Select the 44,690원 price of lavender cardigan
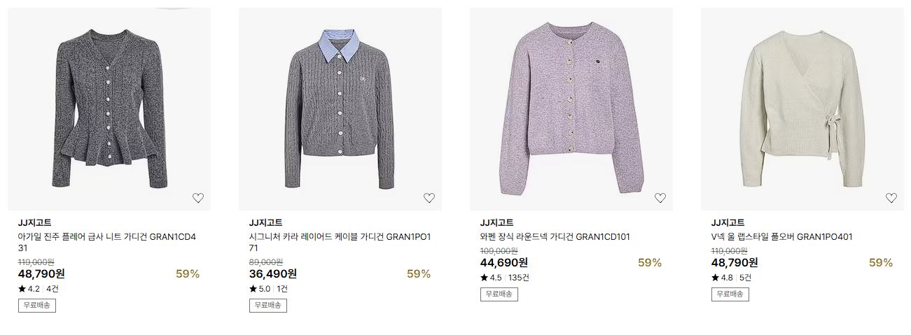This screenshot has width=911, height=335. click(x=504, y=262)
